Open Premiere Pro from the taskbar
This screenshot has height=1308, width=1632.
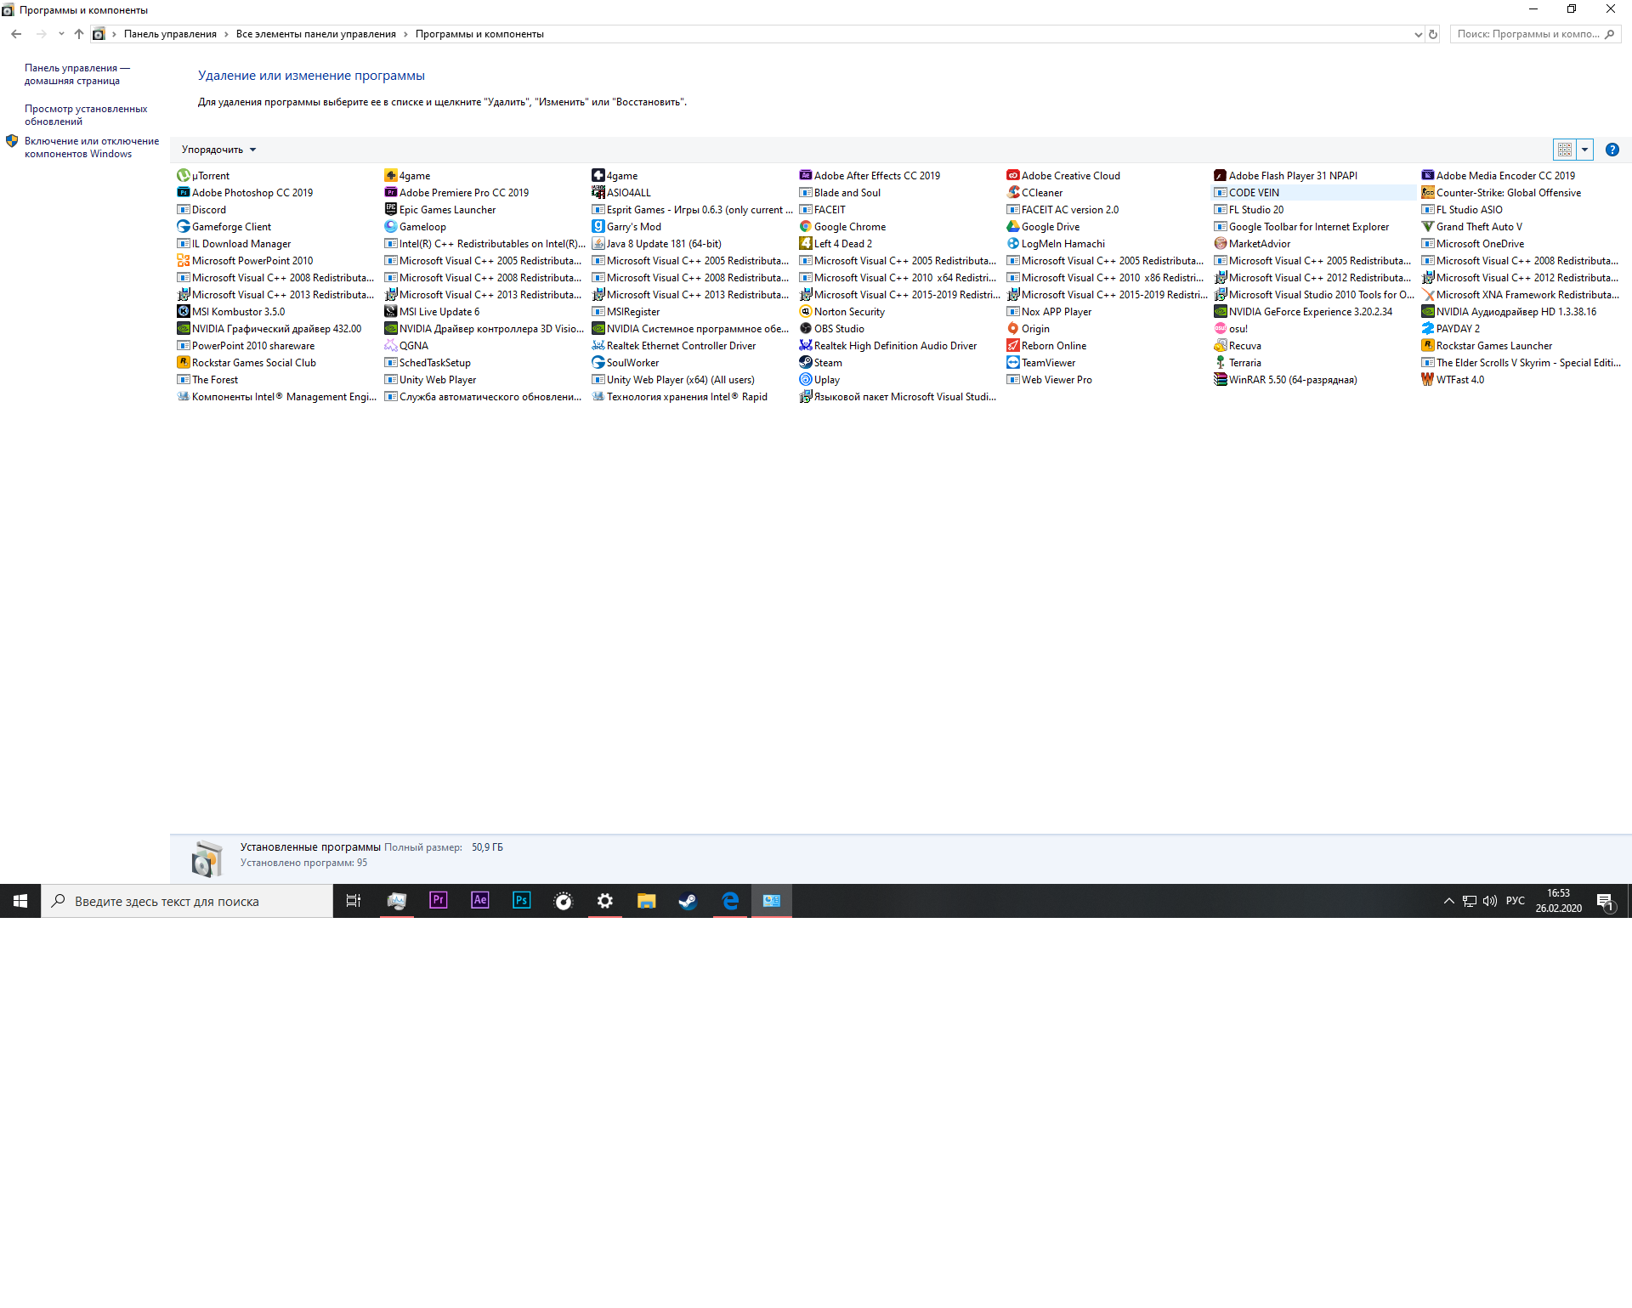439,901
